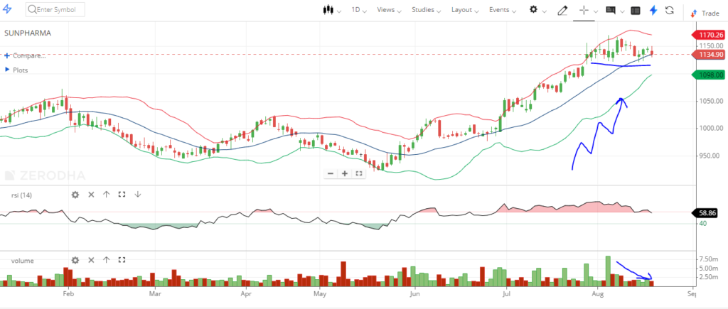Click the rsi (14) panel title
The width and height of the screenshot is (728, 309).
21,195
